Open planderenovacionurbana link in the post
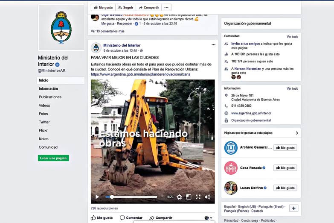334x223 pixels. coord(141,74)
